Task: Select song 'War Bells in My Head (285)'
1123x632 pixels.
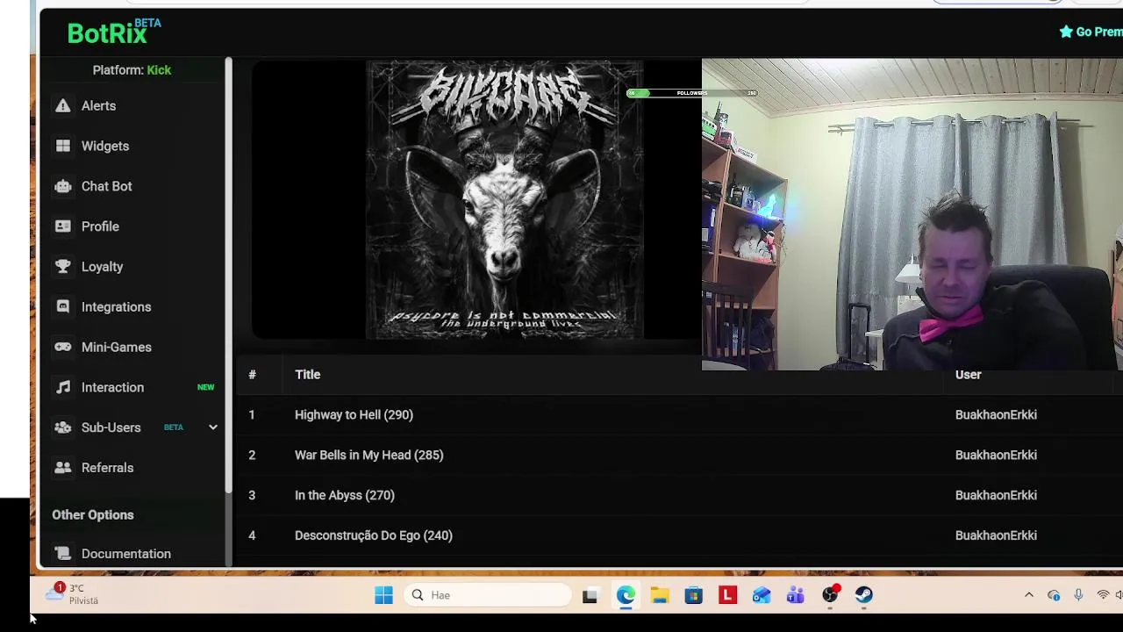Action: pos(369,455)
